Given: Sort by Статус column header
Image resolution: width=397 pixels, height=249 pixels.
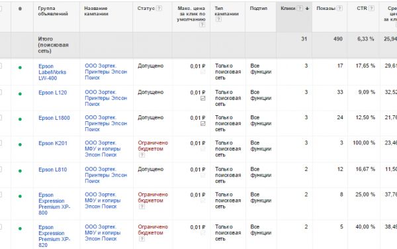Looking at the screenshot, I should [146, 9].
